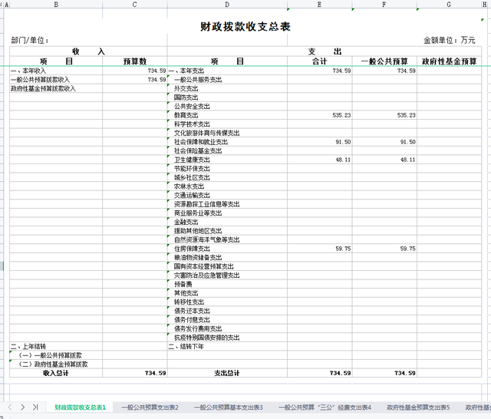The height and width of the screenshot is (419, 491).
Task: Click the 收入总计 cell
Action: tap(56, 373)
